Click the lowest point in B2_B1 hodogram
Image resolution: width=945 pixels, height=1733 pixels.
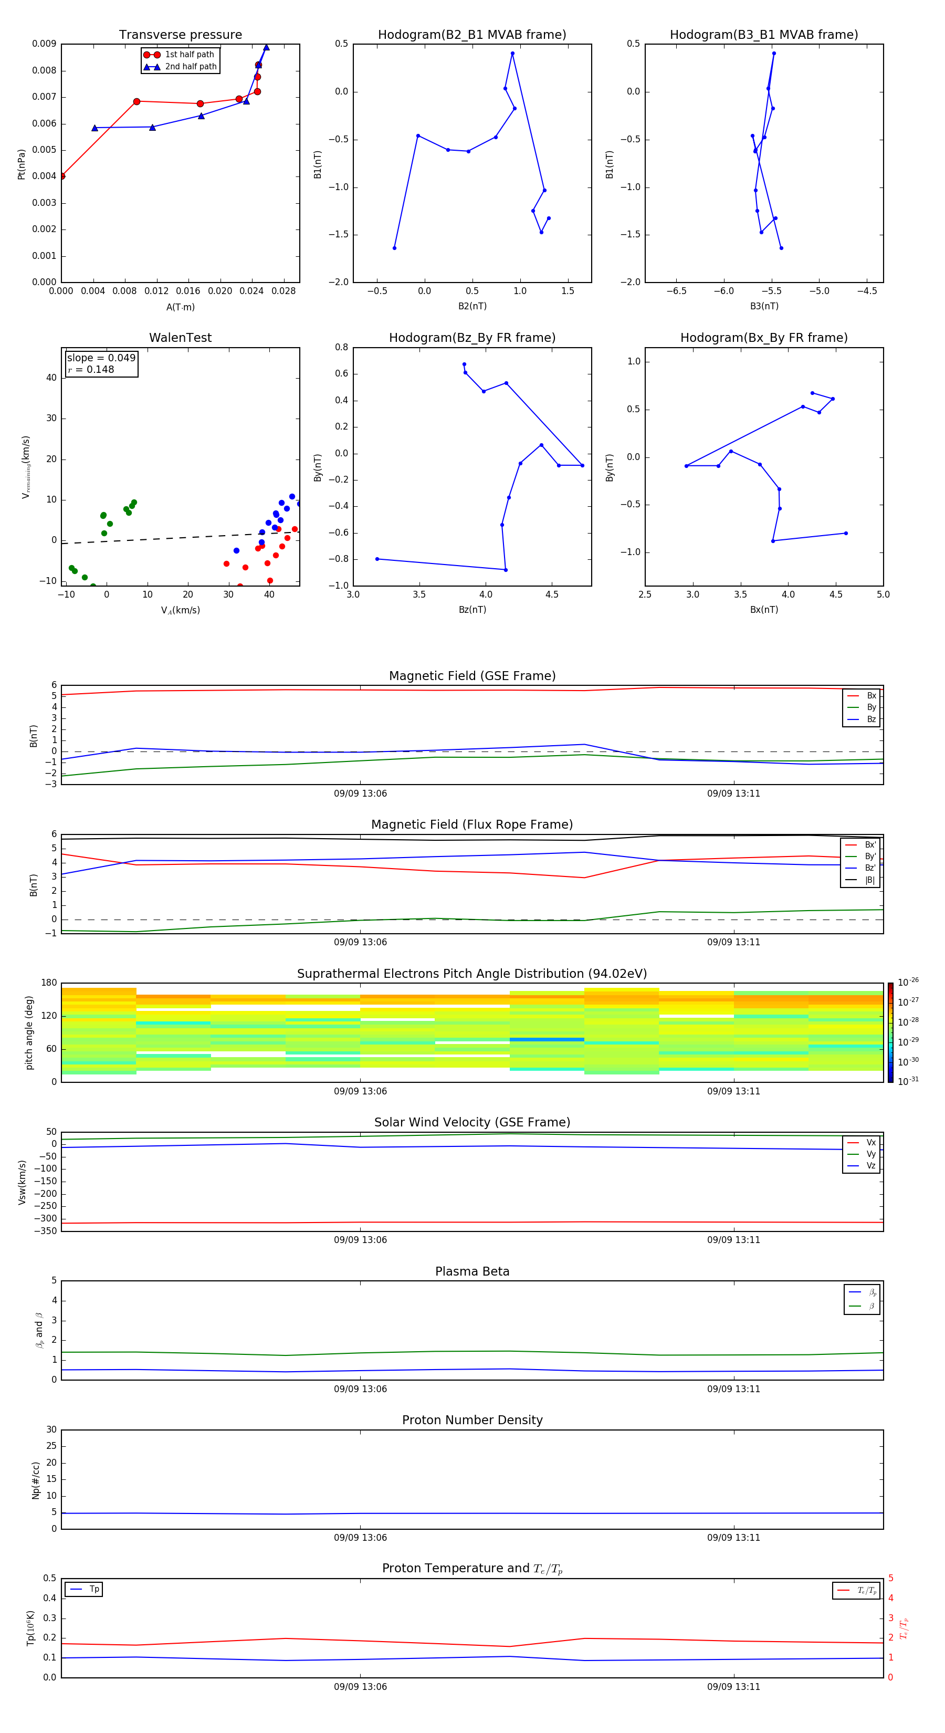click(394, 248)
